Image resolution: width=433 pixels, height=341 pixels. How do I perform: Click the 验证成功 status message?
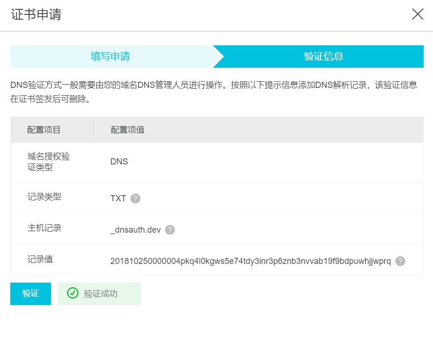tap(100, 293)
